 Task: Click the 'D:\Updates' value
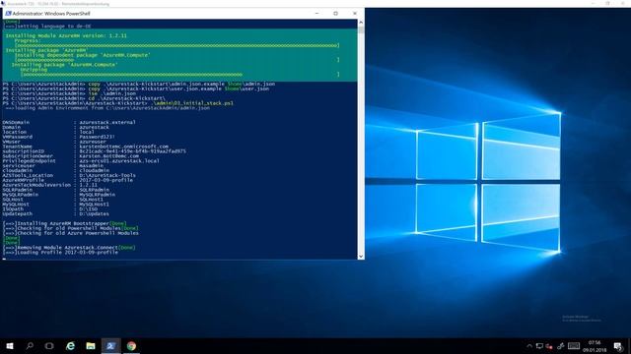click(x=96, y=214)
